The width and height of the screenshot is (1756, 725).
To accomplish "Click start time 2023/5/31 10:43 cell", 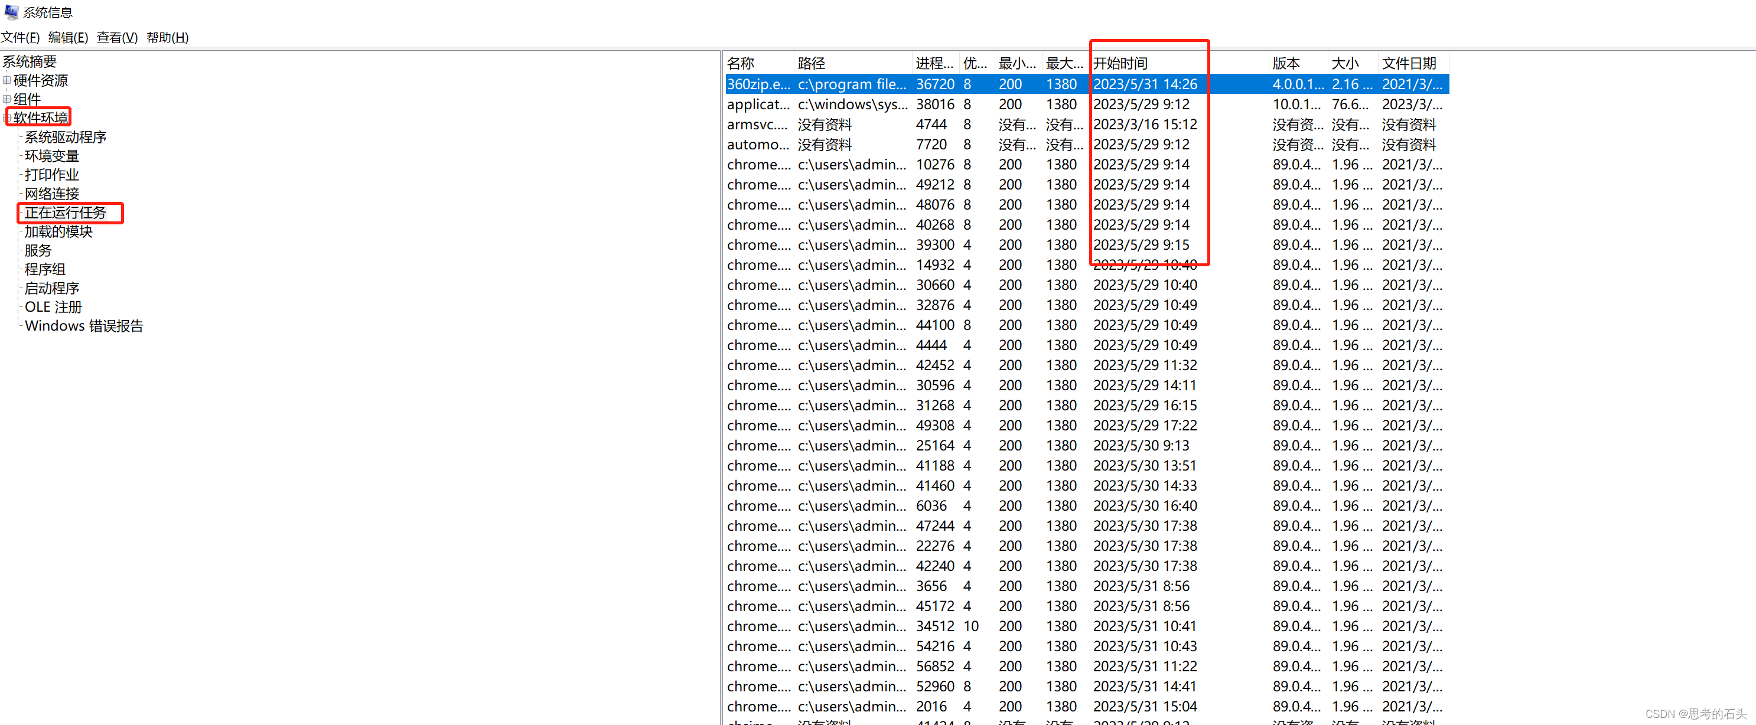I will pyautogui.click(x=1145, y=646).
